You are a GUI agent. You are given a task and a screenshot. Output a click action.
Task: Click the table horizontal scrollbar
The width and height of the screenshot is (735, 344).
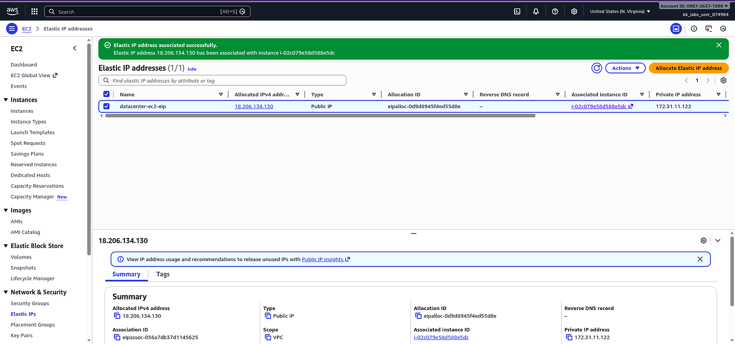[x=320, y=115]
